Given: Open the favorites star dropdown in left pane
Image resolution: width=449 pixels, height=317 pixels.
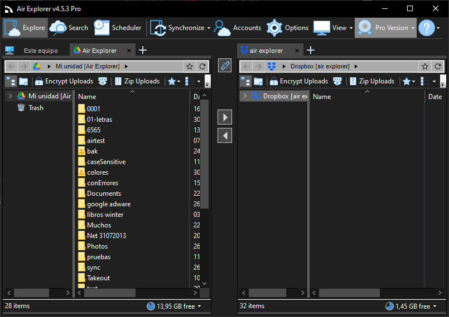Looking at the screenshot, I should (x=174, y=82).
